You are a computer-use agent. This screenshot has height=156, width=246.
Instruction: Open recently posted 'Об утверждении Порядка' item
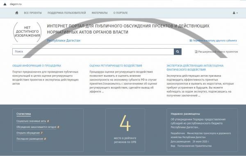[x=198, y=123]
